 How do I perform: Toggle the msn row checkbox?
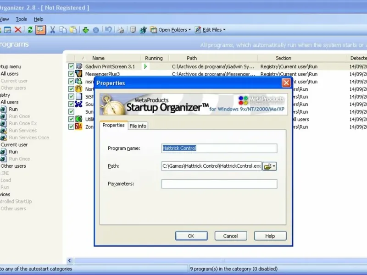[x=72, y=82]
